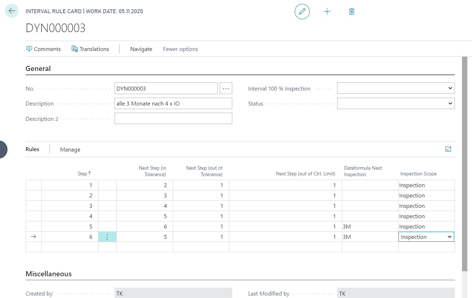Click the No. field lookup ellipsis button
Image resolution: width=472 pixels, height=298 pixels.
226,88
